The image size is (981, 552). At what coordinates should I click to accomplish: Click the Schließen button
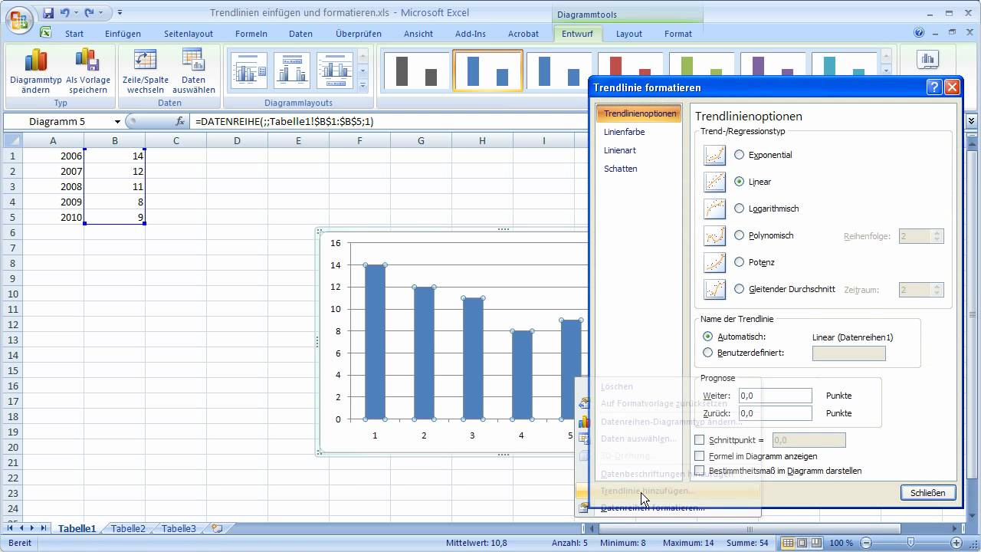pos(927,493)
